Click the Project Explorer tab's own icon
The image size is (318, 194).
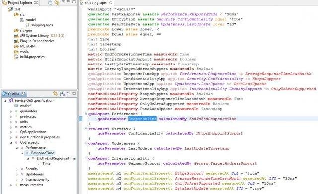[4, 2]
